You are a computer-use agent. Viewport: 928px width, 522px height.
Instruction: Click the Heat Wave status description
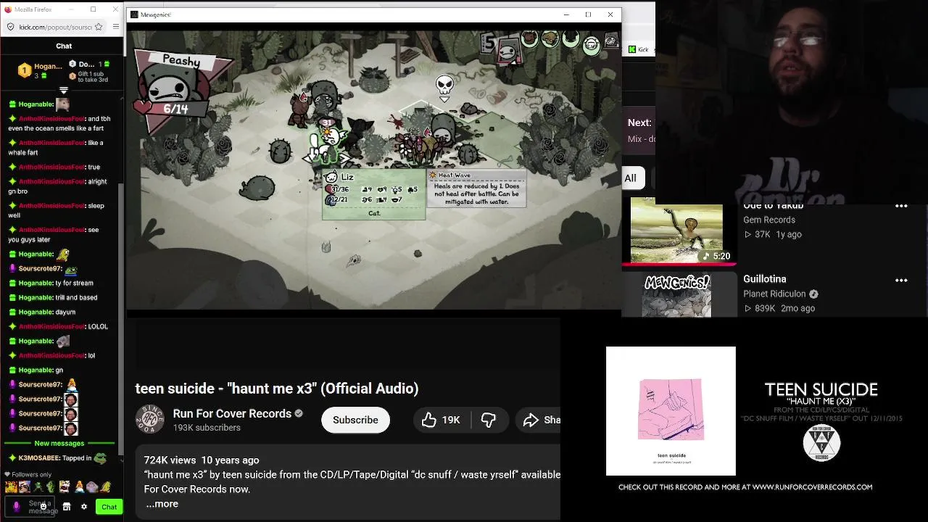[476, 188]
